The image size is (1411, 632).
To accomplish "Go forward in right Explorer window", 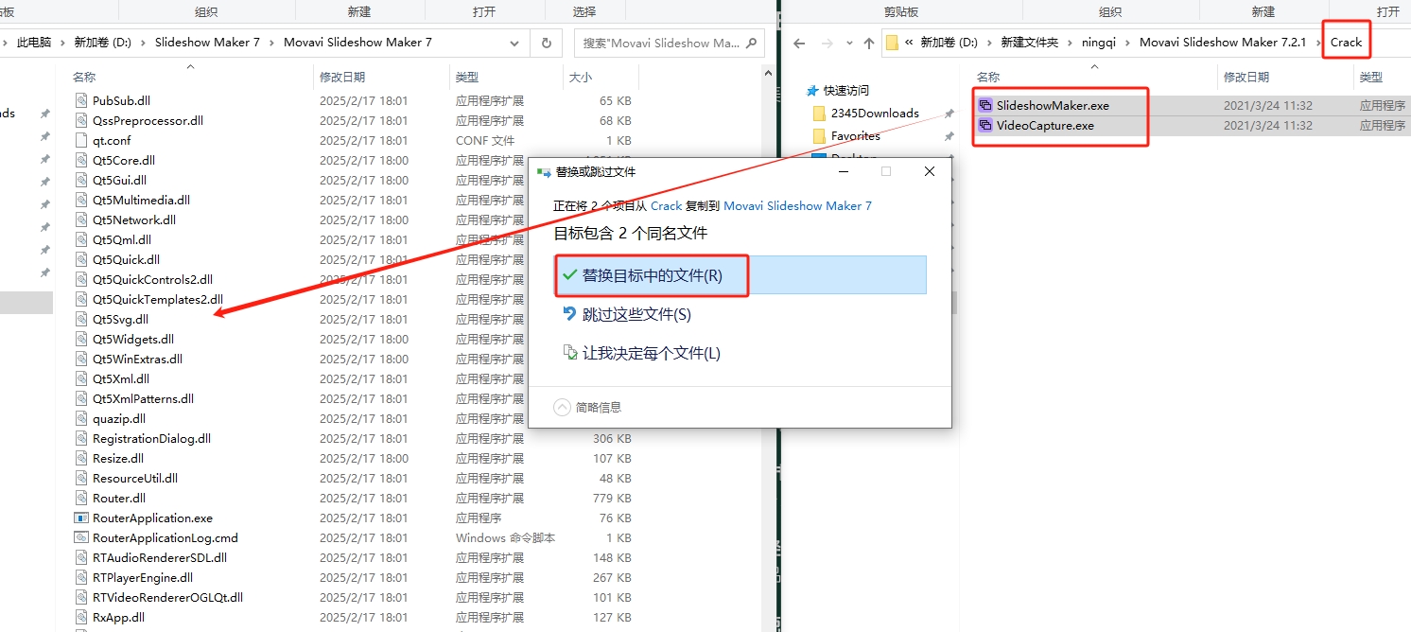I will 826,43.
